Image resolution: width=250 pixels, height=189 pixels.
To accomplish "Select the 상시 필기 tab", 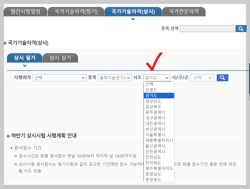I will click(25, 57).
